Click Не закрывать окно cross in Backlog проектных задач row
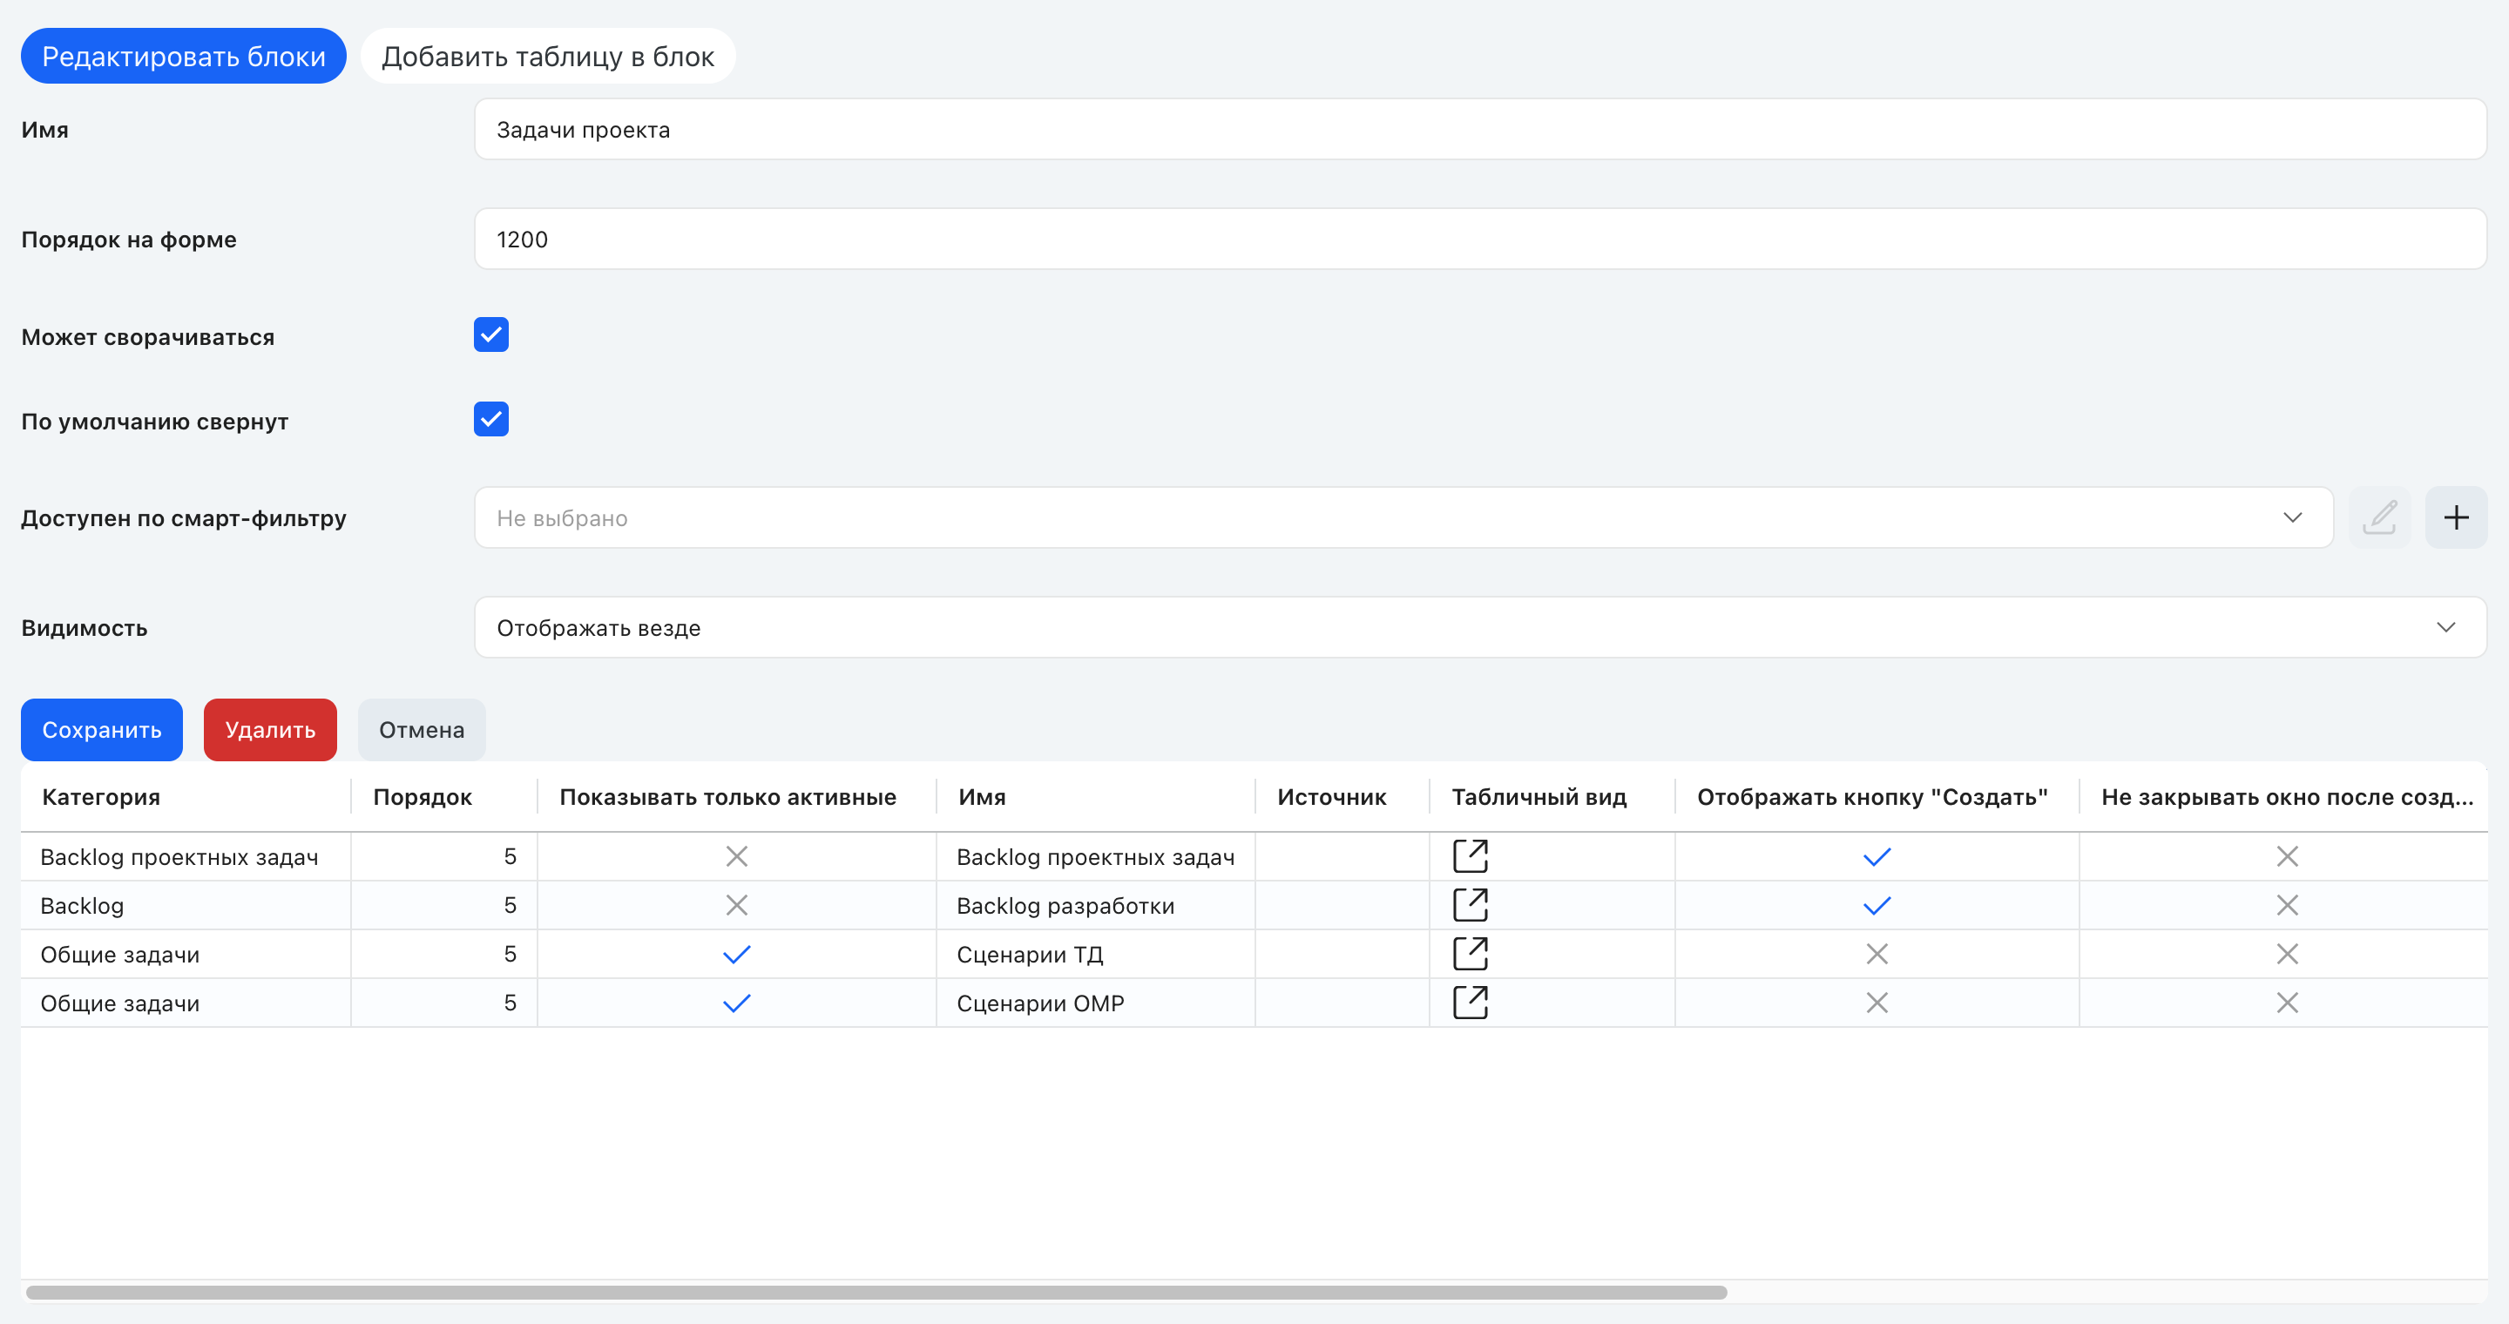 click(x=2287, y=857)
